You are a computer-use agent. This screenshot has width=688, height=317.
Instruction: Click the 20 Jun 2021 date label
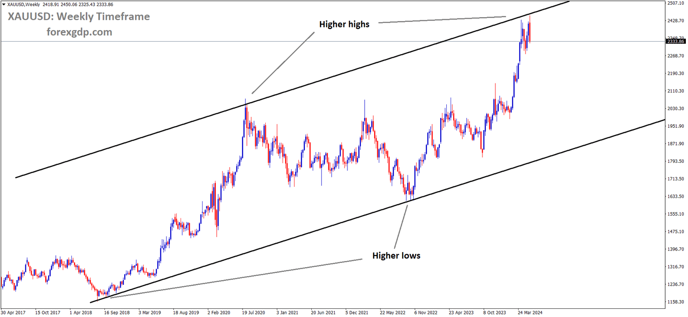click(323, 313)
